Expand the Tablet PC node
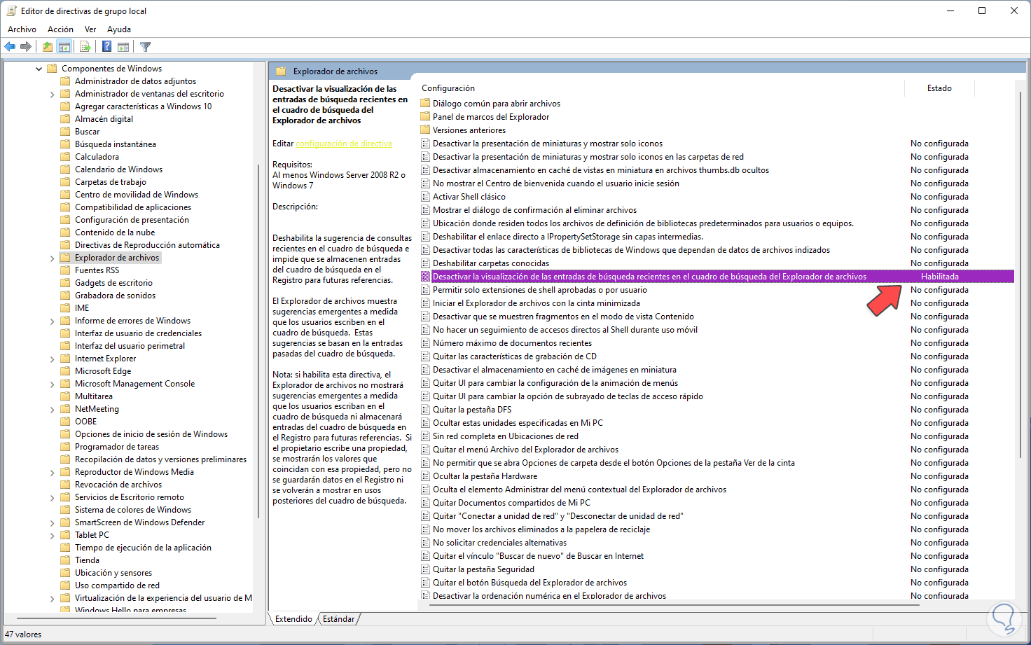1031x645 pixels. pyautogui.click(x=52, y=535)
